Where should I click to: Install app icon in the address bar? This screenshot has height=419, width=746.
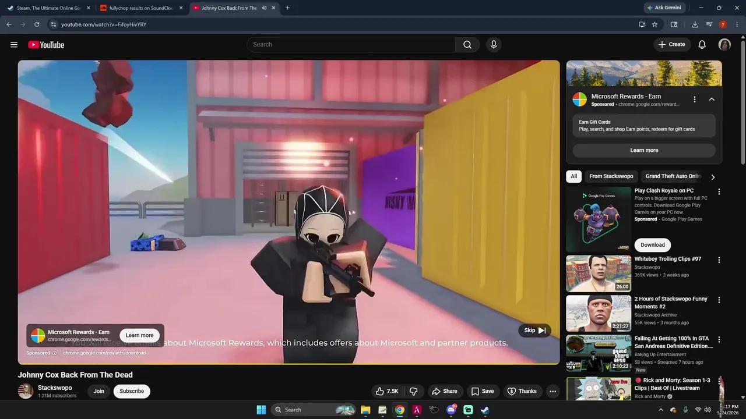tap(642, 24)
